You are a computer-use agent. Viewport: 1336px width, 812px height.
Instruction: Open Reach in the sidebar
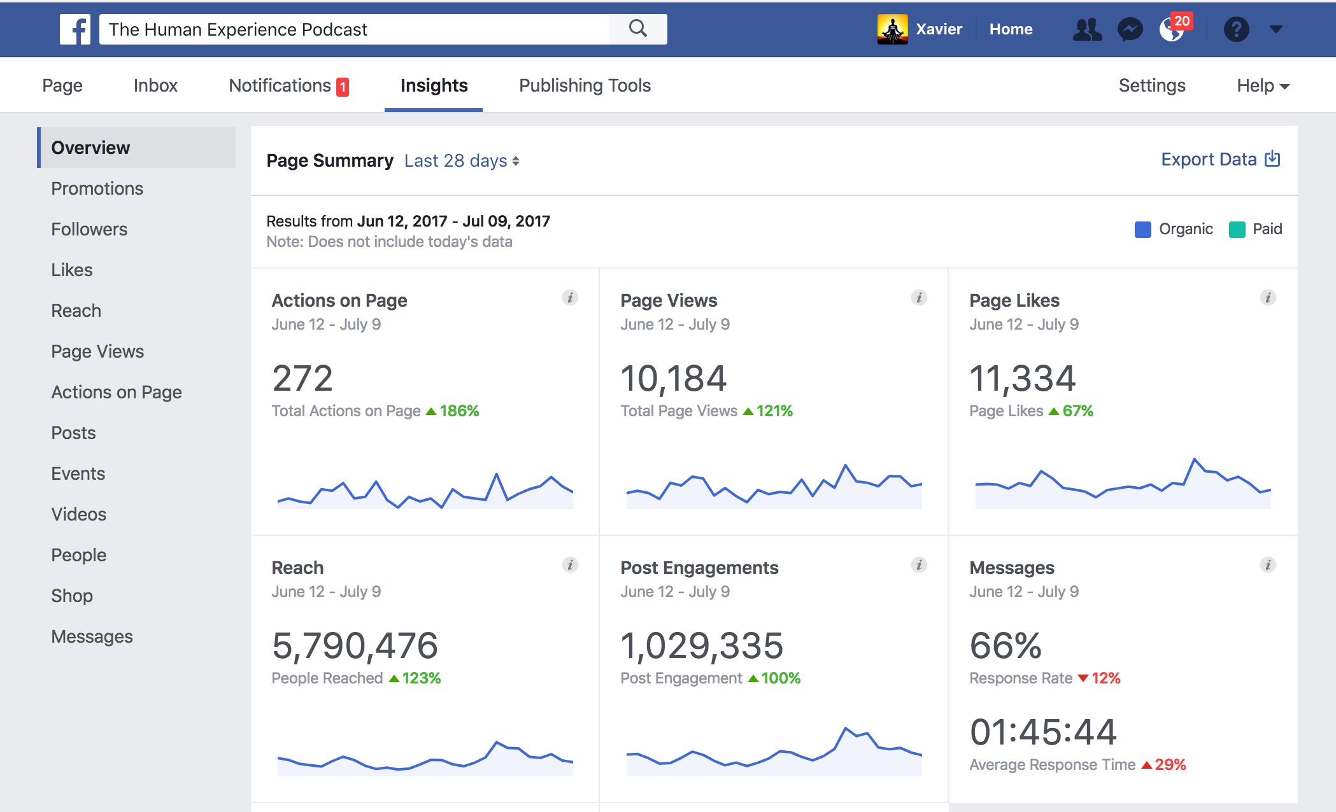click(x=76, y=311)
